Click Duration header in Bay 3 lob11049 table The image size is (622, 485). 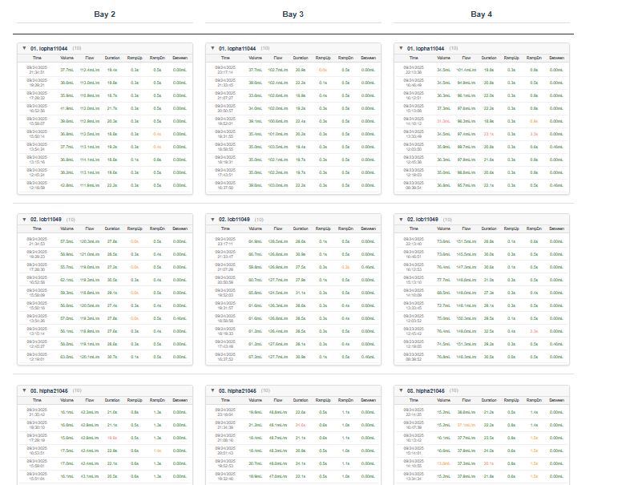pyautogui.click(x=301, y=228)
